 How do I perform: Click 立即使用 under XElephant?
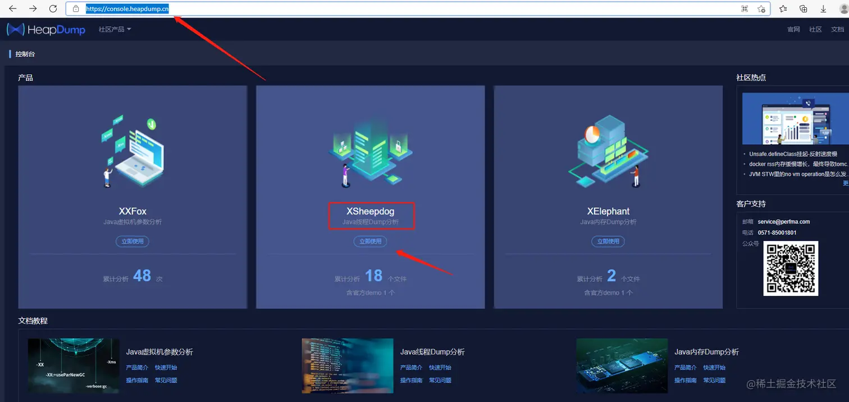pos(608,241)
